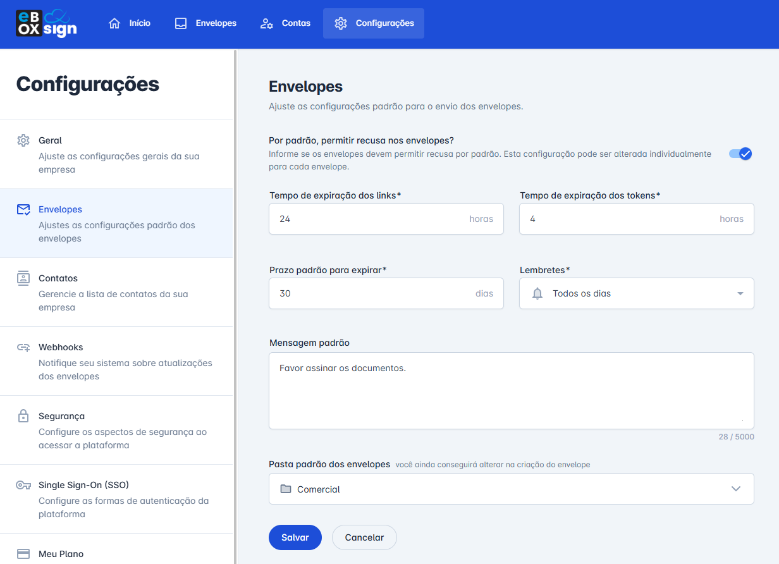Click the eBox sign logo
779x564 pixels.
[46, 23]
